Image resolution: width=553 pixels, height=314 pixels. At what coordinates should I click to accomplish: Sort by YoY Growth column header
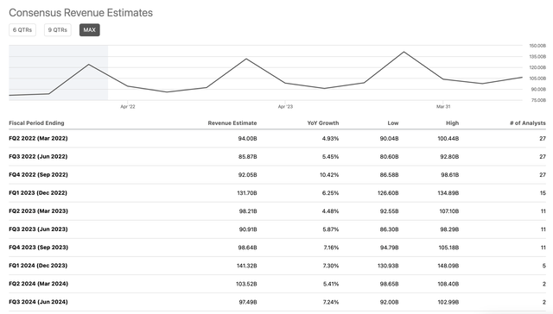coord(323,122)
